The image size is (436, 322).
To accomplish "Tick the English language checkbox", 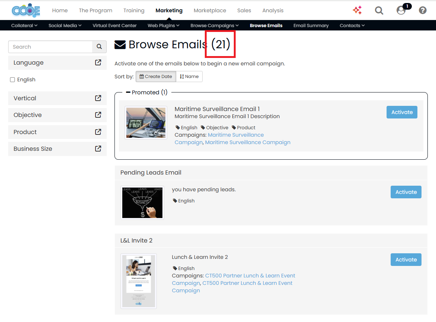I will (13, 80).
